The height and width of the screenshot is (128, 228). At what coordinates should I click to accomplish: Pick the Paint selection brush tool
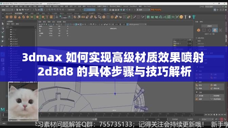point(3,32)
